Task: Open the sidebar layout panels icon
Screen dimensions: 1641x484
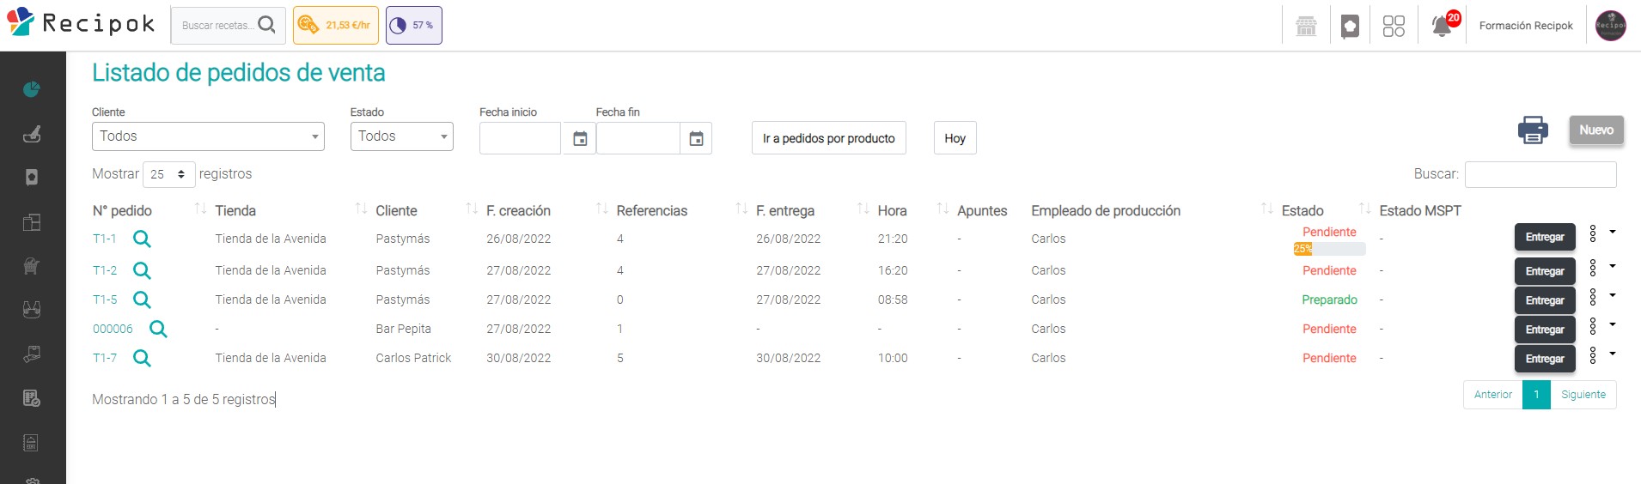Action: pos(32,222)
